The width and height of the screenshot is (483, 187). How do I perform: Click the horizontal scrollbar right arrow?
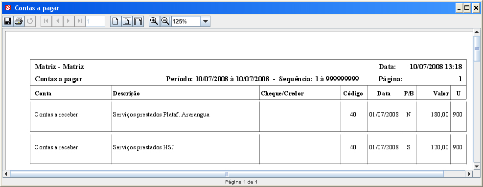tap(469, 174)
